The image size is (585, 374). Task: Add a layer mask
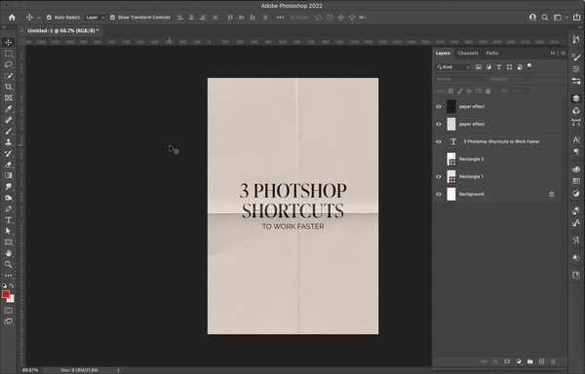click(x=507, y=361)
